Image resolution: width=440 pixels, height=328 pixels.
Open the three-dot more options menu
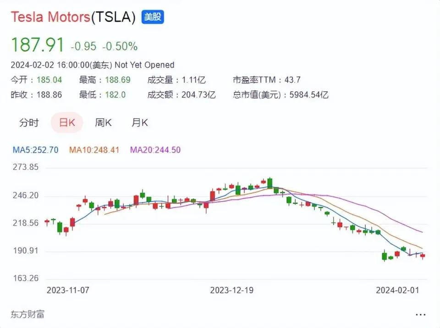pos(420,315)
